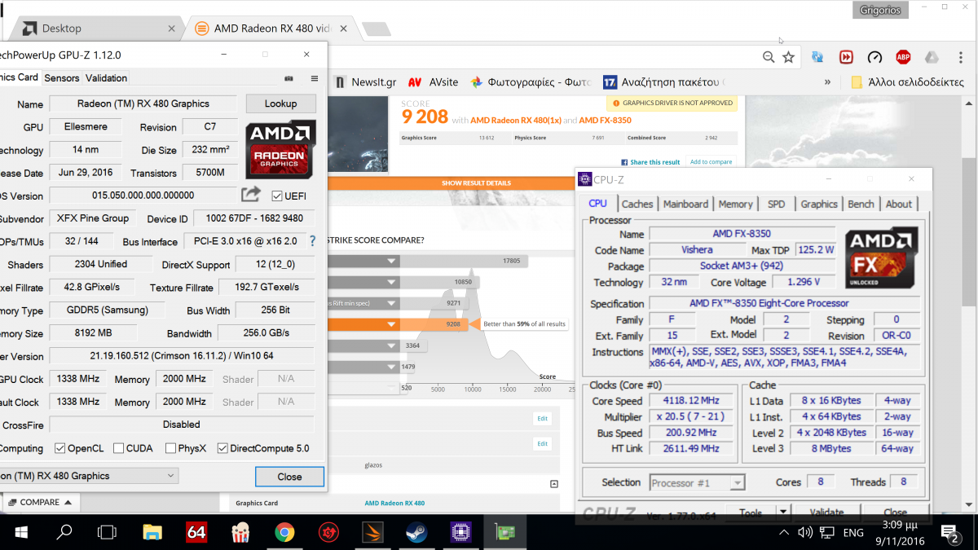Toggle the DirectCompute 5.0 checkbox

click(222, 448)
